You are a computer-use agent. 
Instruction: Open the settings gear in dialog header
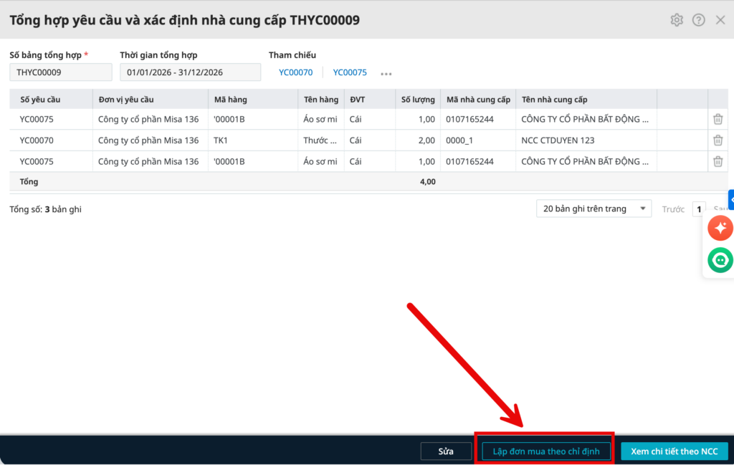677,20
